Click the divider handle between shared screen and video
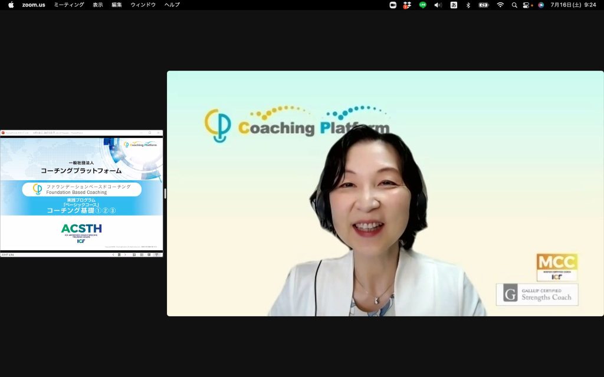 click(x=165, y=193)
